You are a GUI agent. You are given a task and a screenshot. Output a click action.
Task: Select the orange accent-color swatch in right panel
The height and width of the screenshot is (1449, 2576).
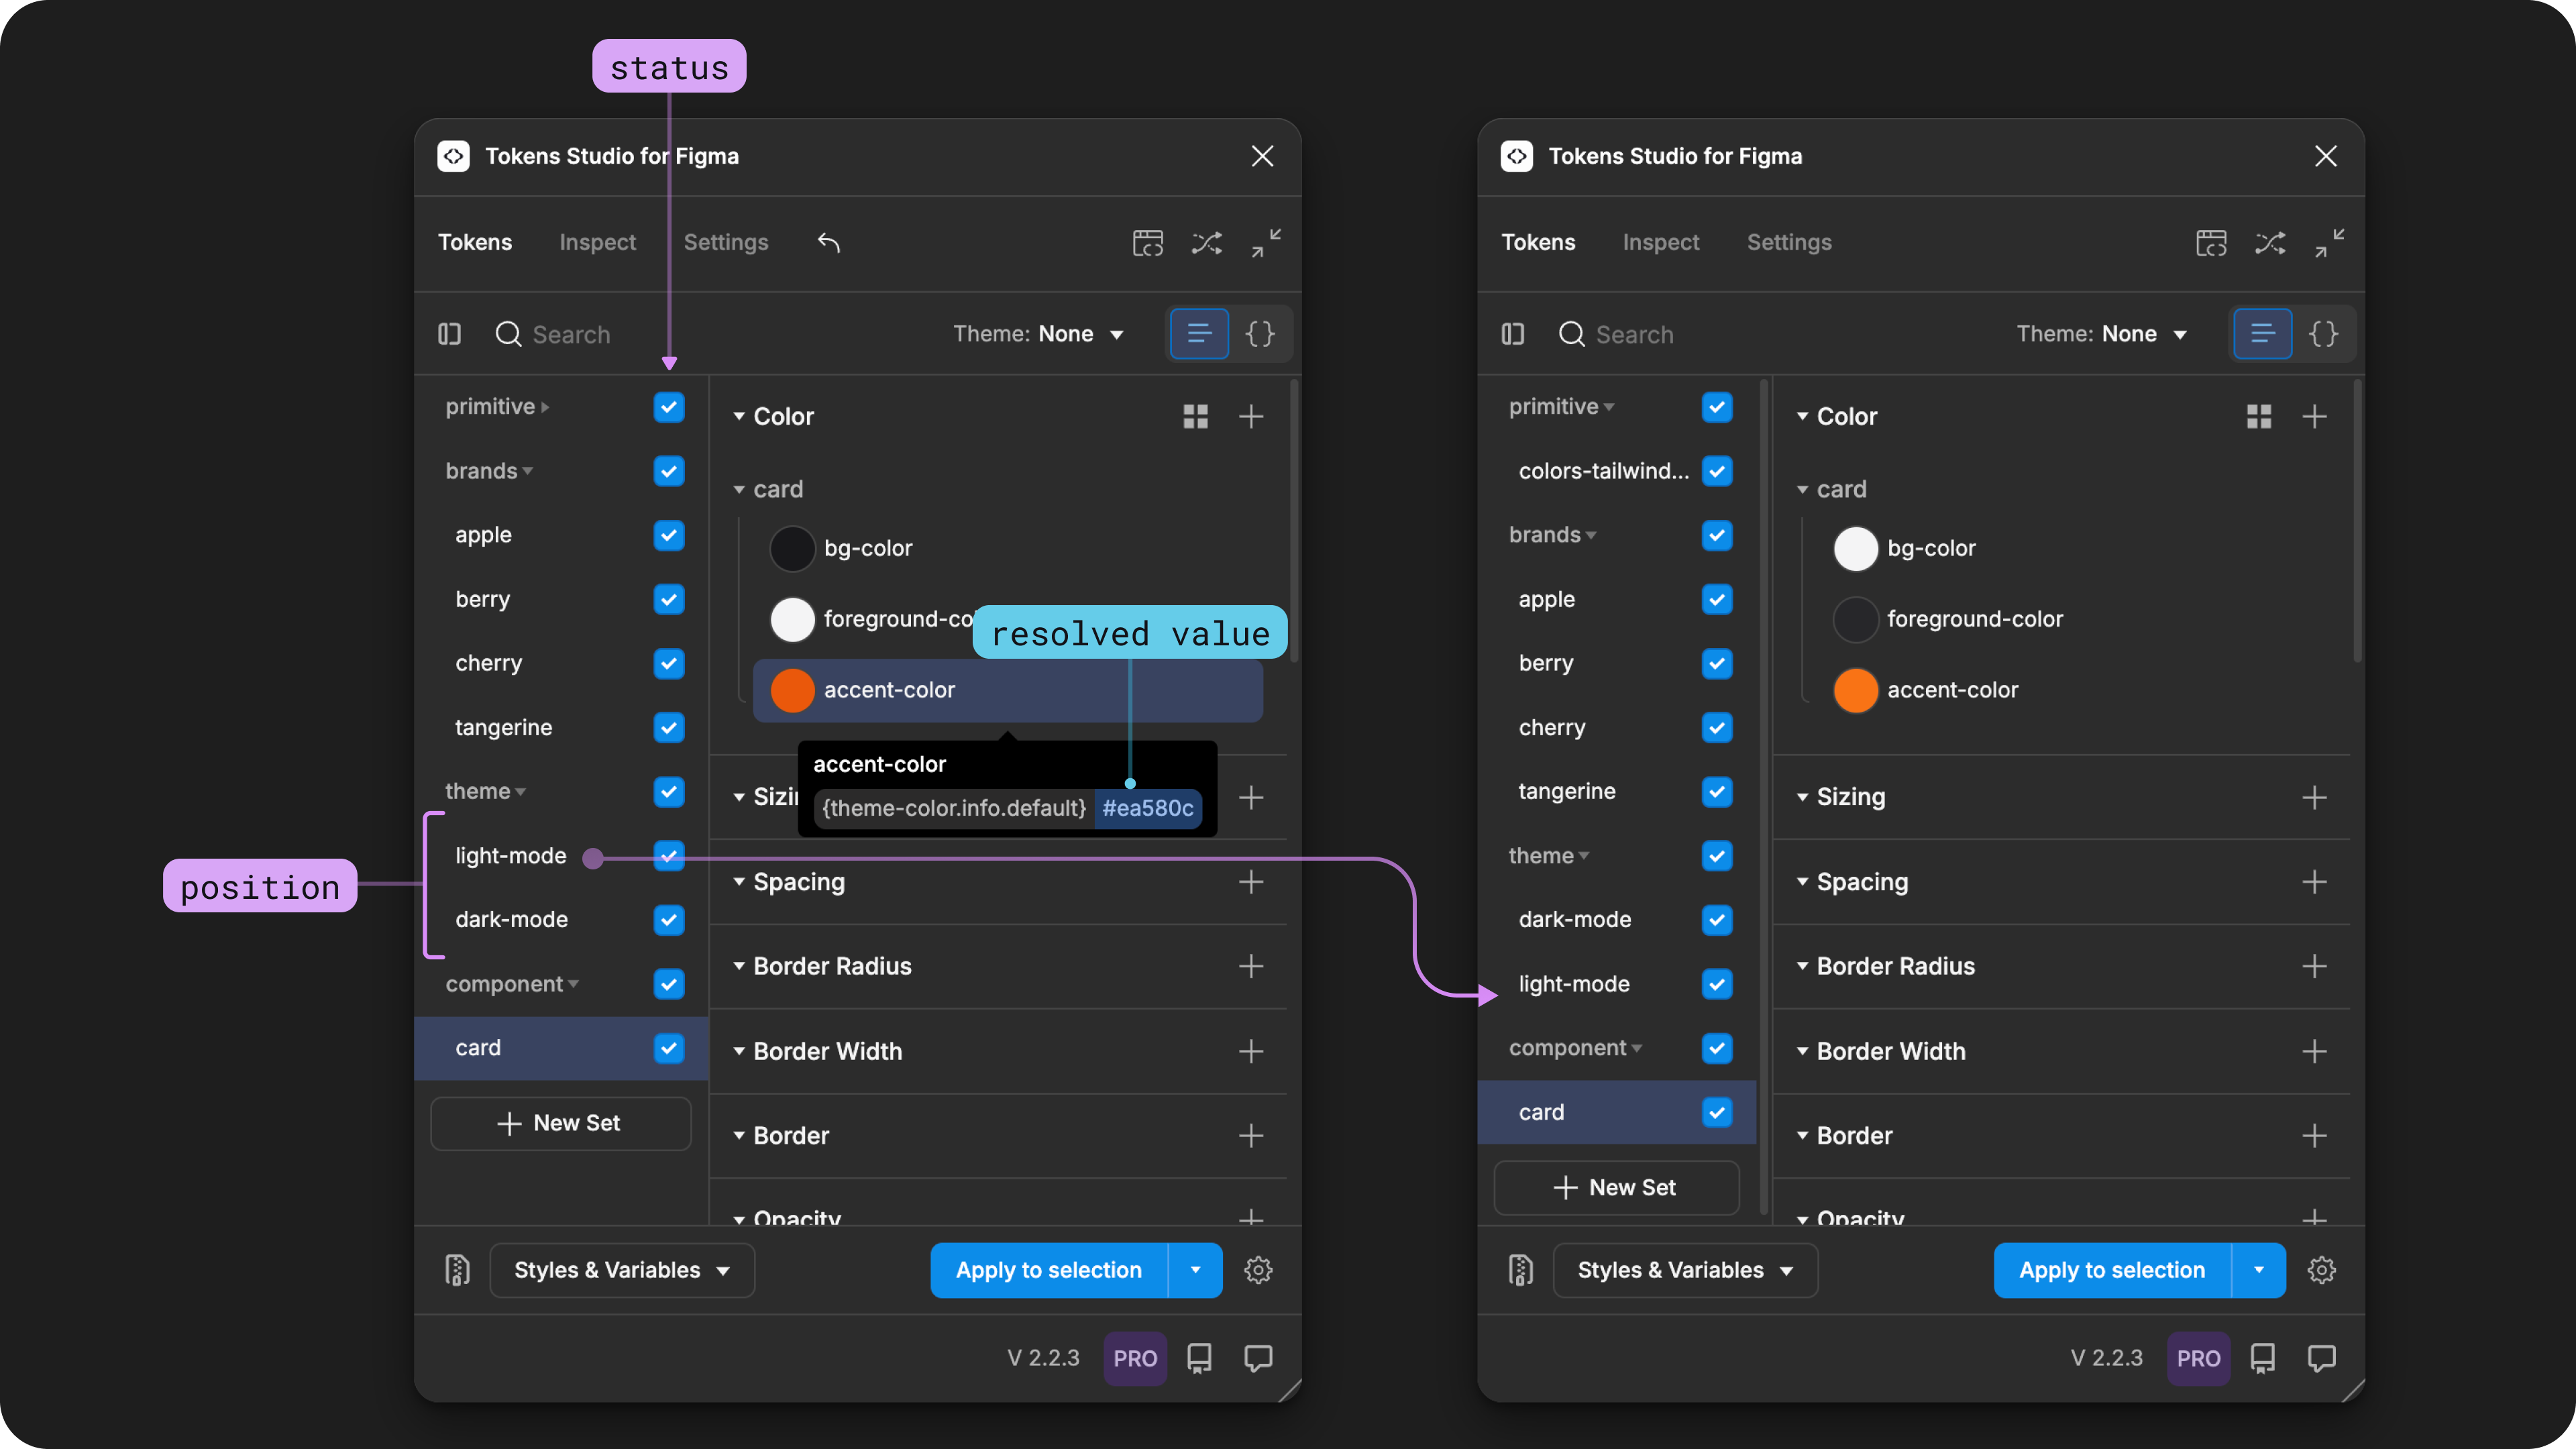pos(1855,690)
